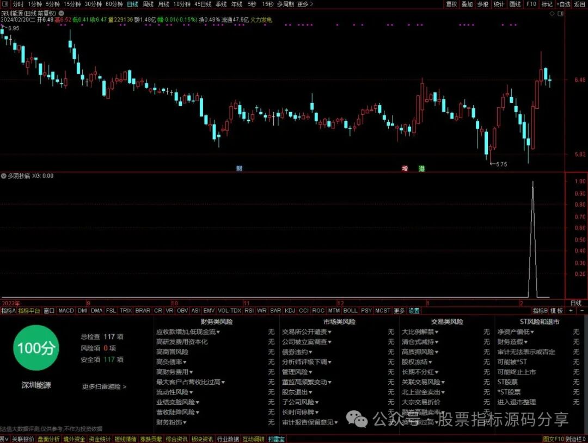Image resolution: width=588 pixels, height=443 pixels.
Task: Open the 画线 drawing tools
Action: (515, 4)
